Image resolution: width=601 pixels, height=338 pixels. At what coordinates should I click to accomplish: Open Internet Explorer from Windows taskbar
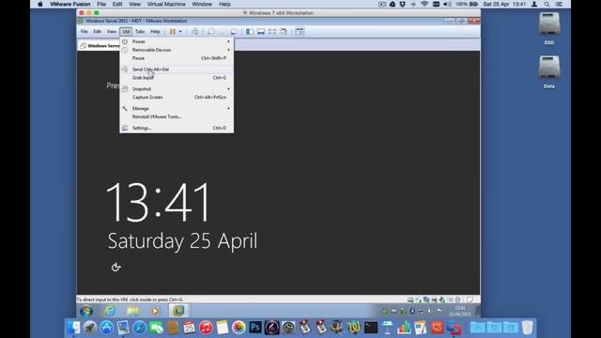tap(110, 311)
